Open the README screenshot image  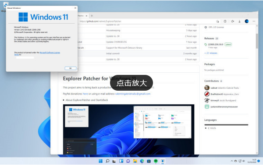(128, 129)
